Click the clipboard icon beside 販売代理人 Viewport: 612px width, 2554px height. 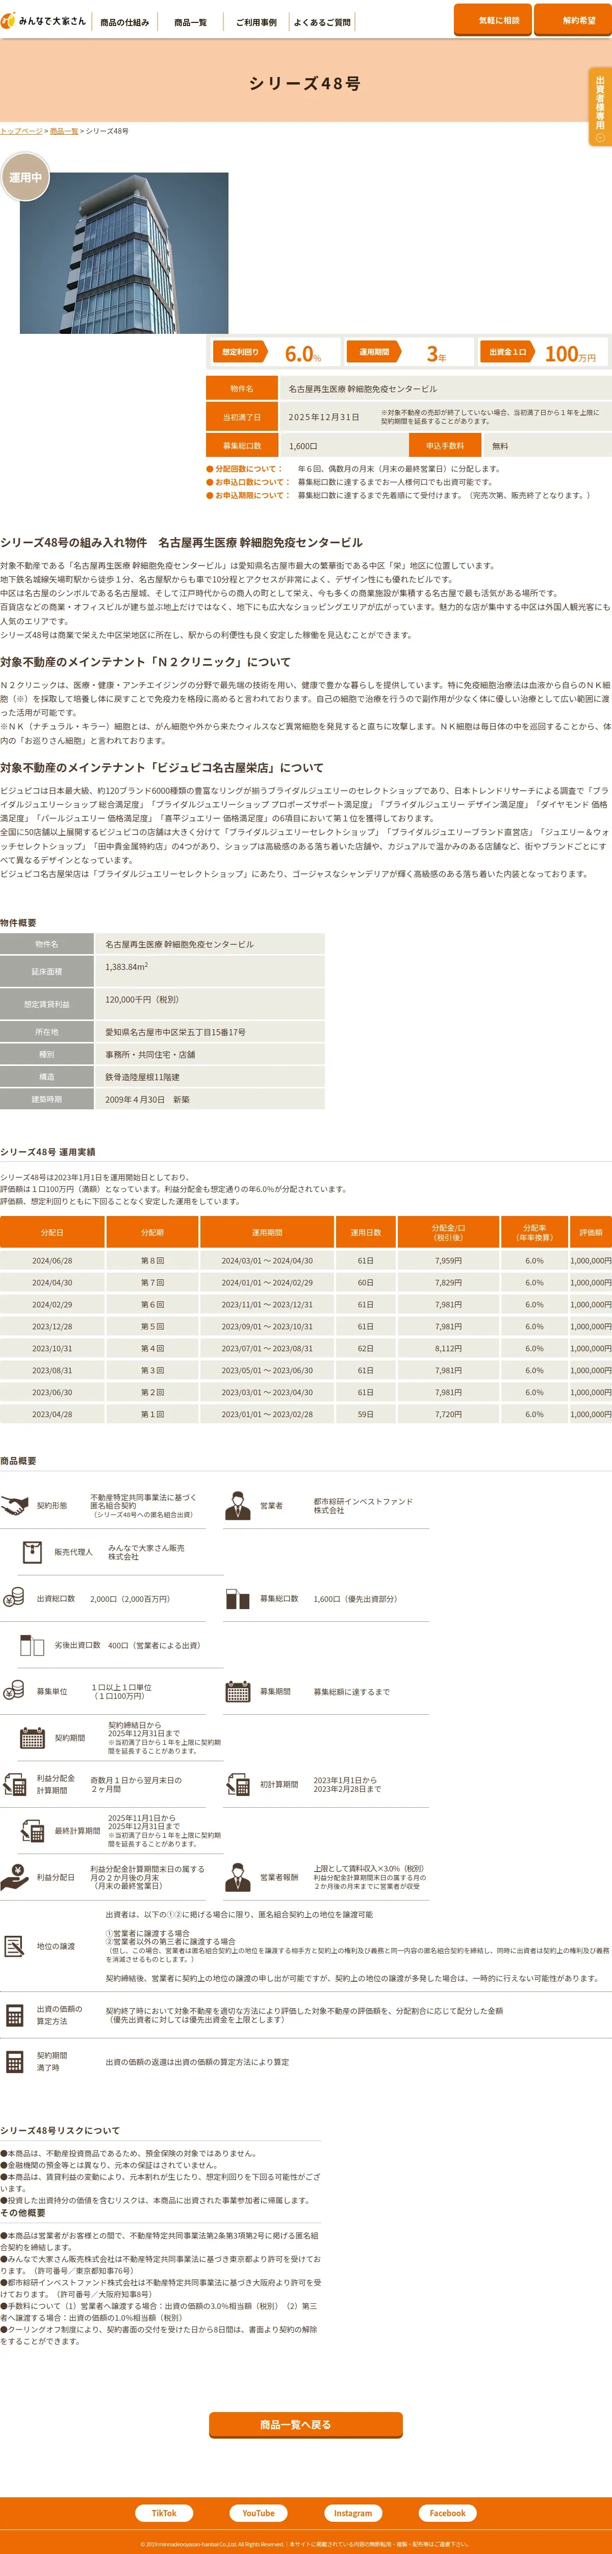(33, 1551)
